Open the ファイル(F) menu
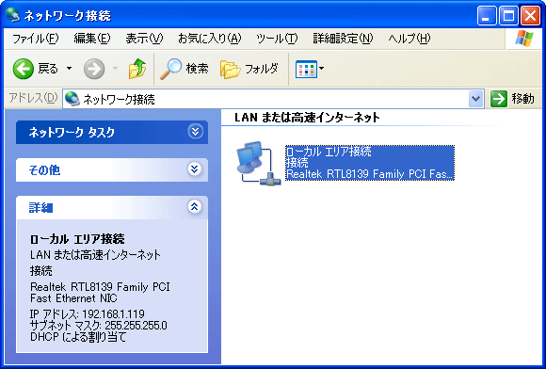The image size is (546, 369). pos(35,39)
